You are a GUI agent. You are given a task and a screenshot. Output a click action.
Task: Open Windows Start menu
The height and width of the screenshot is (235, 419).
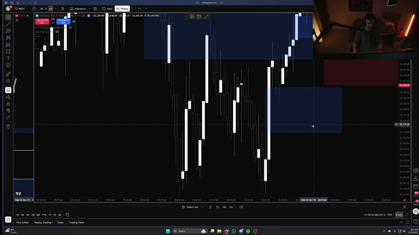click(x=168, y=231)
